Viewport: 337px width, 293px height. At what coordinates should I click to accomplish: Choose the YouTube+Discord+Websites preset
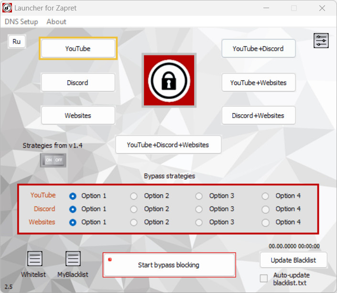coord(168,145)
